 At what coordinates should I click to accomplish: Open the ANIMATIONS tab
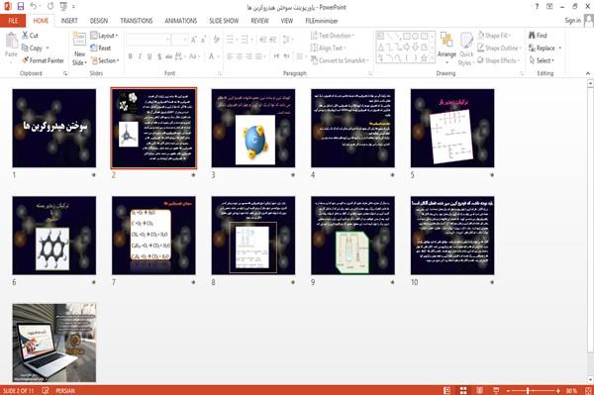pyautogui.click(x=181, y=21)
